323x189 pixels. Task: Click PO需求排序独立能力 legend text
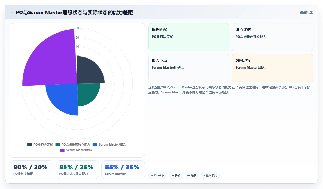coord(76,145)
